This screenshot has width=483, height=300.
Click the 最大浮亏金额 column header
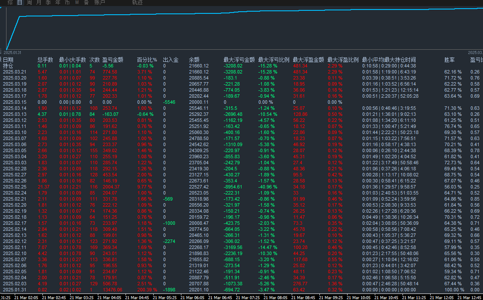pyautogui.click(x=239, y=60)
